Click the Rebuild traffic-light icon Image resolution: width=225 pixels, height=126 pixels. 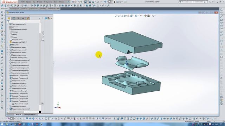(x=114, y=2)
